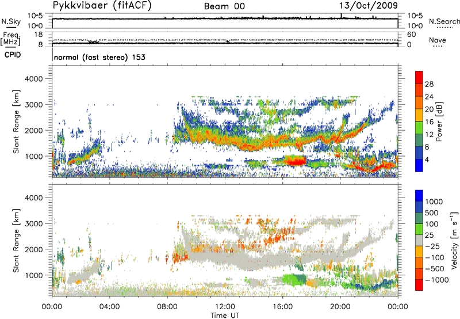Click the Pykkvibaer (fitACF) plot title
The image size is (460, 319).
pos(102,5)
